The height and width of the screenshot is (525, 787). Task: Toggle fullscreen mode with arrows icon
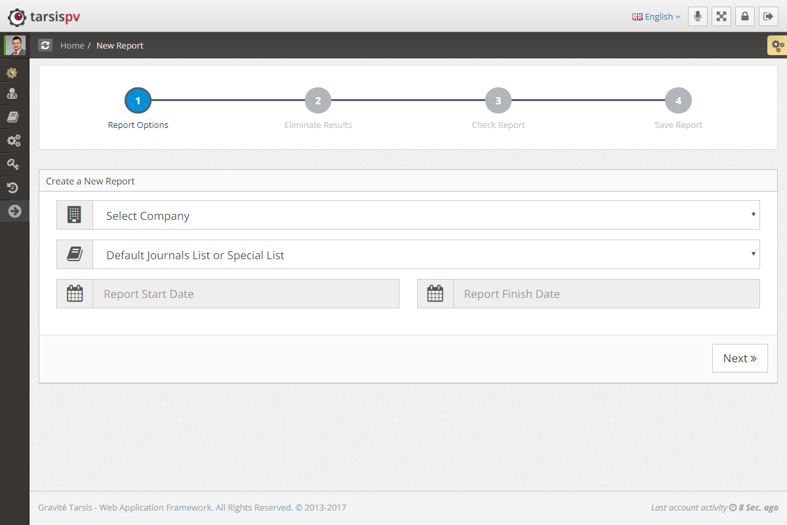coord(721,16)
